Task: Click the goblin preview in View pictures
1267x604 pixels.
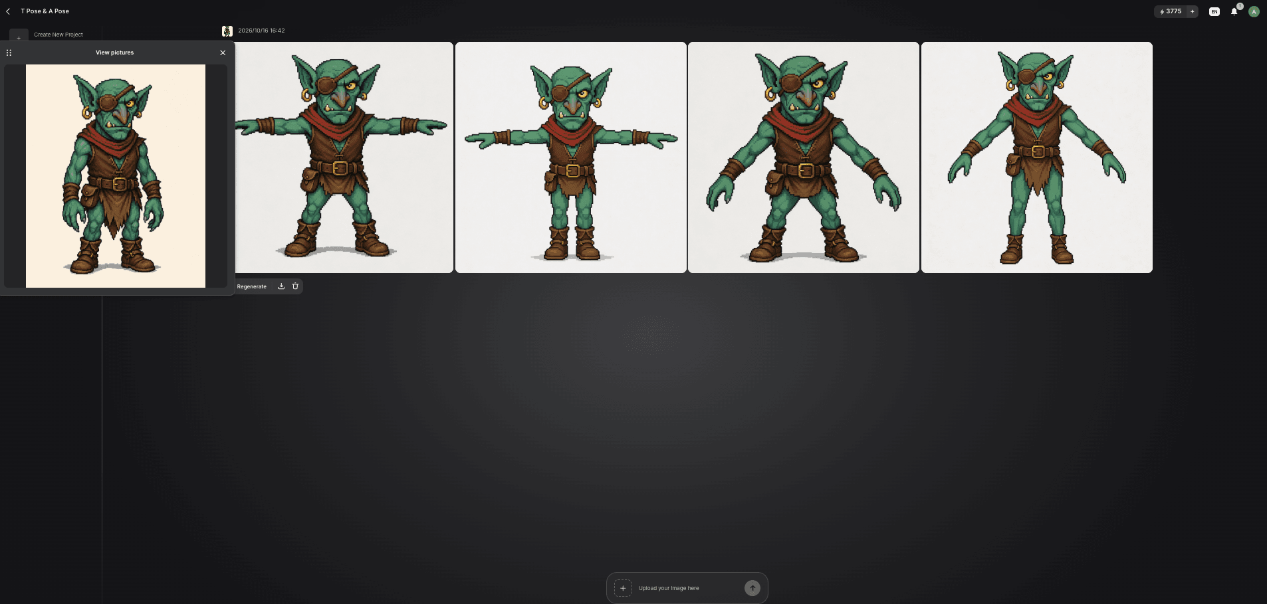Action: (116, 176)
